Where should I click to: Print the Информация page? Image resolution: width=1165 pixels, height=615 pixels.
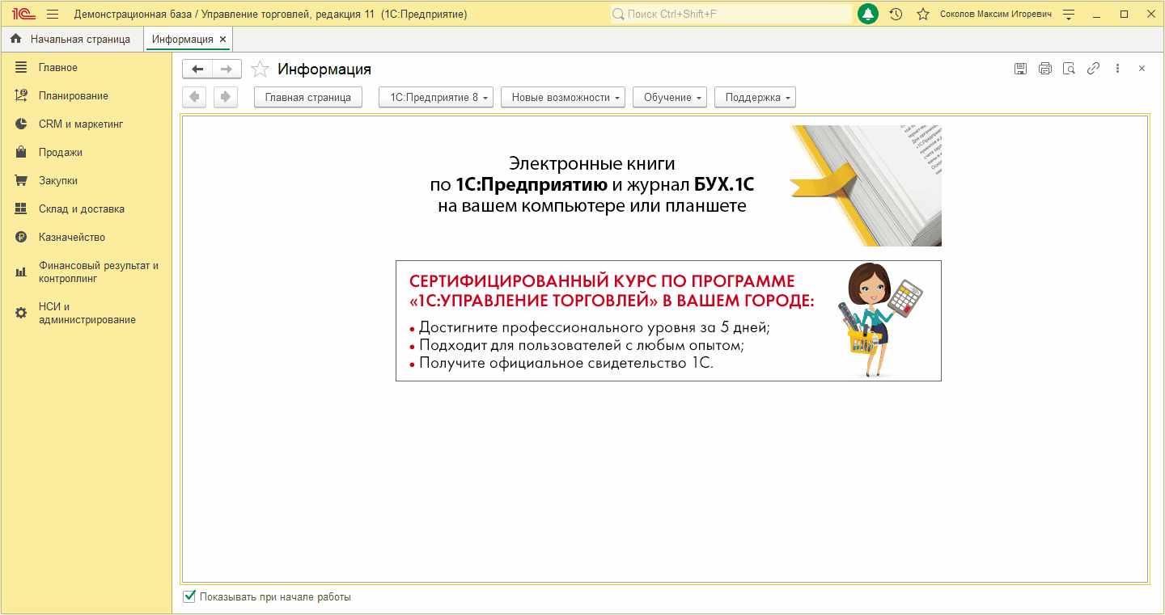(x=1044, y=69)
